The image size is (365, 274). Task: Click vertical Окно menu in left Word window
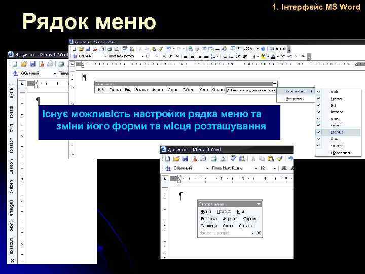click(x=11, y=226)
